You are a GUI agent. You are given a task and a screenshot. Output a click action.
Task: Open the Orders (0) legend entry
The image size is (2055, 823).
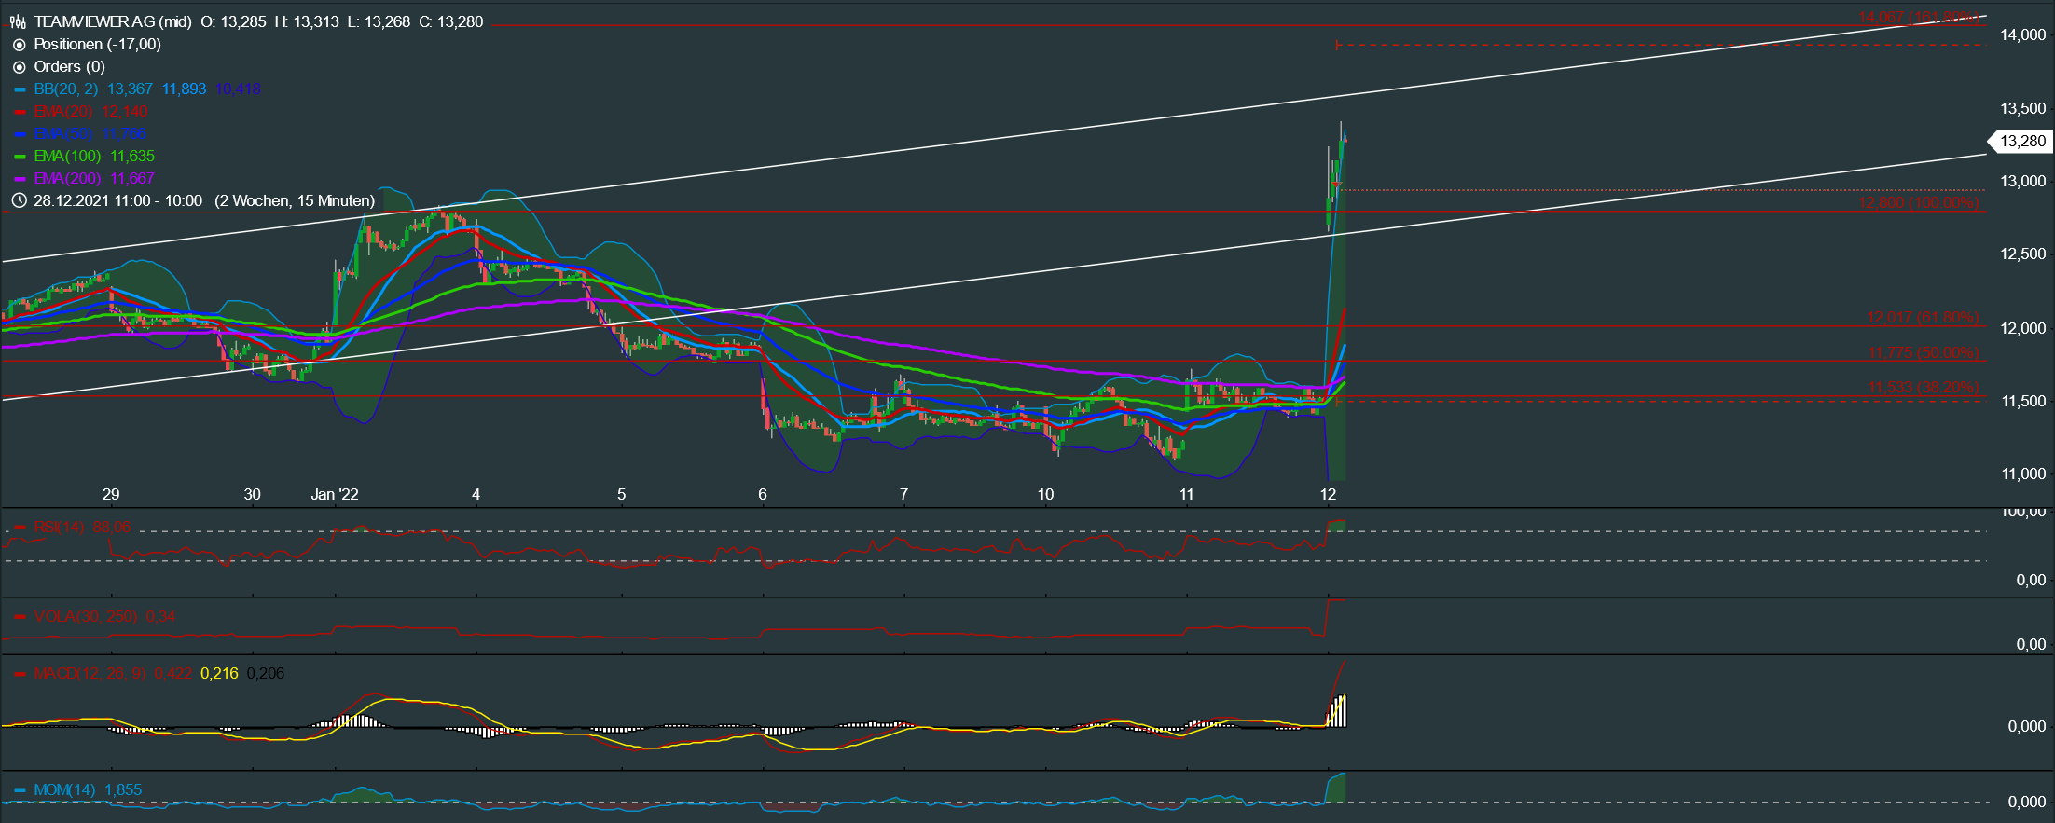click(69, 66)
